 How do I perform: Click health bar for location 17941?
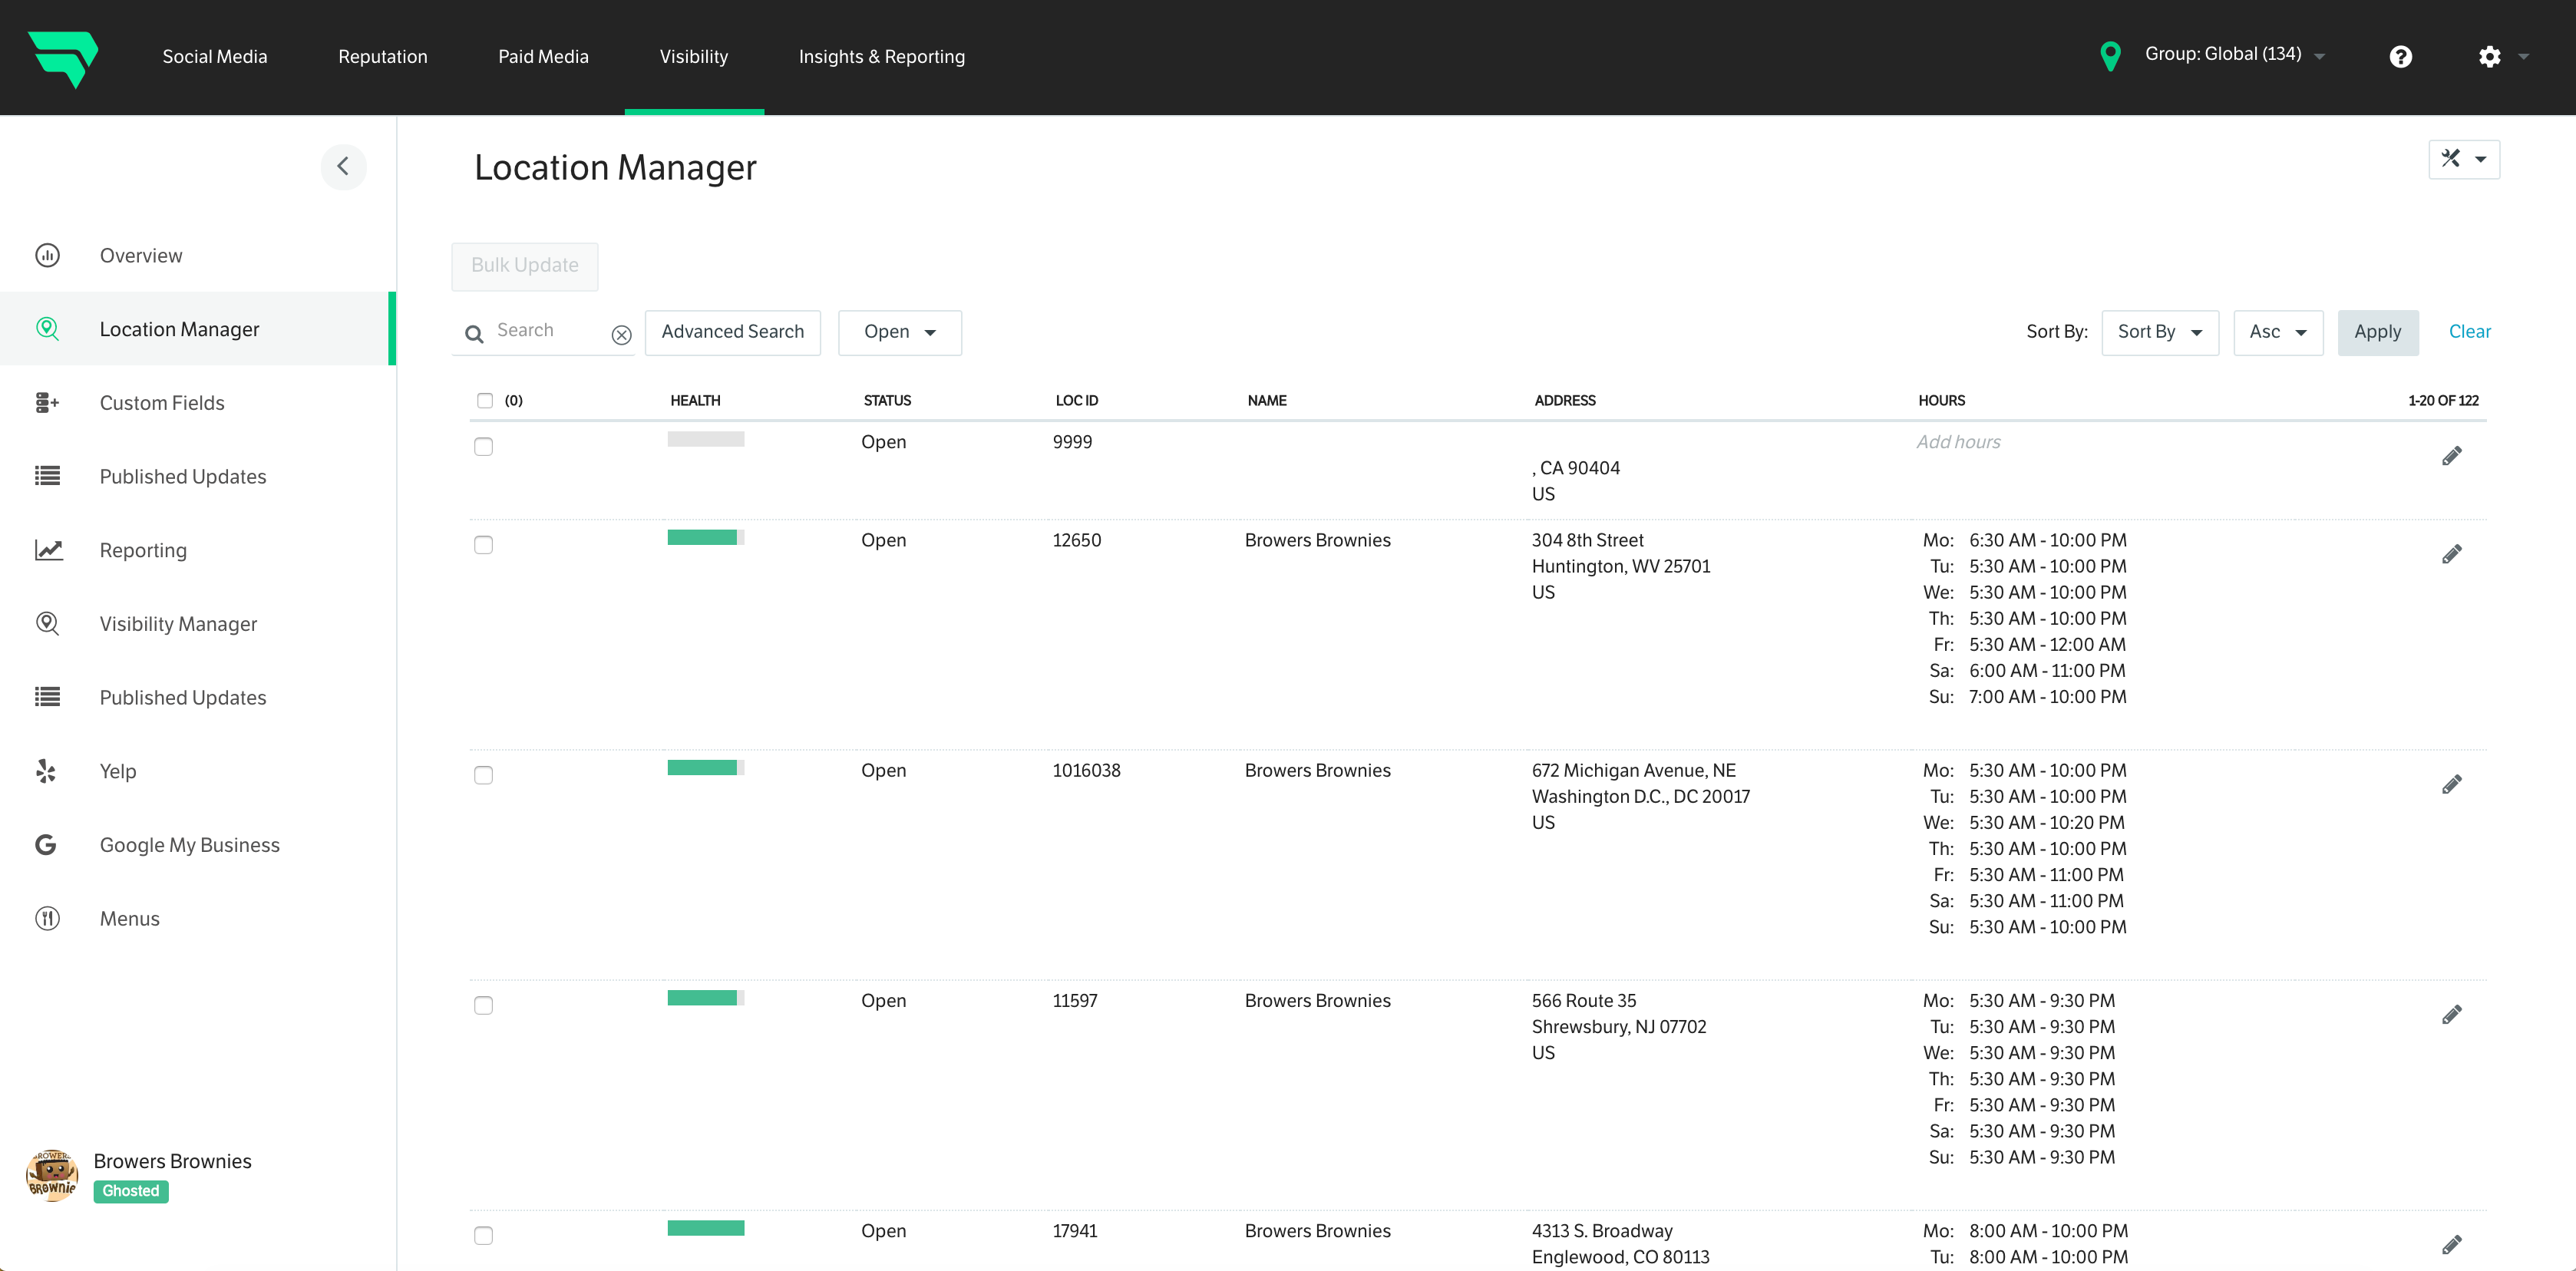click(706, 1228)
